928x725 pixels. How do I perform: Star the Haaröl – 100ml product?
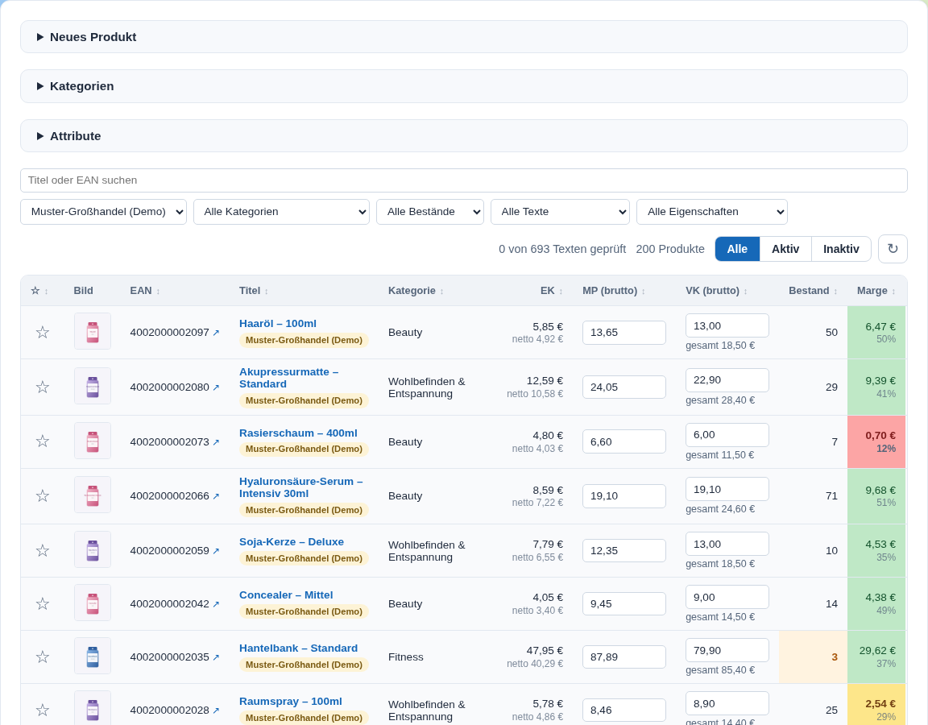(x=42, y=332)
